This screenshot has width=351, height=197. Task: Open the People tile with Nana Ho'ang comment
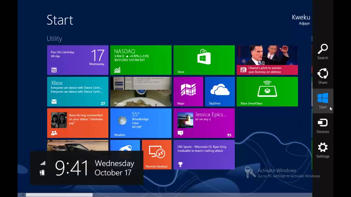point(78,123)
